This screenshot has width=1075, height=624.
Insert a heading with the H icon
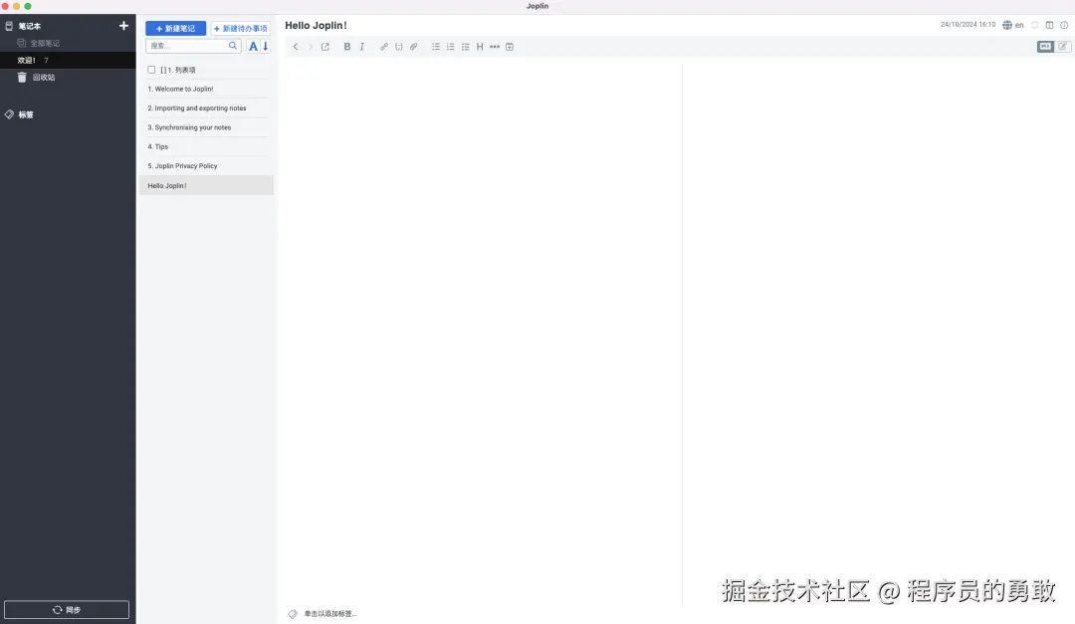coord(479,46)
